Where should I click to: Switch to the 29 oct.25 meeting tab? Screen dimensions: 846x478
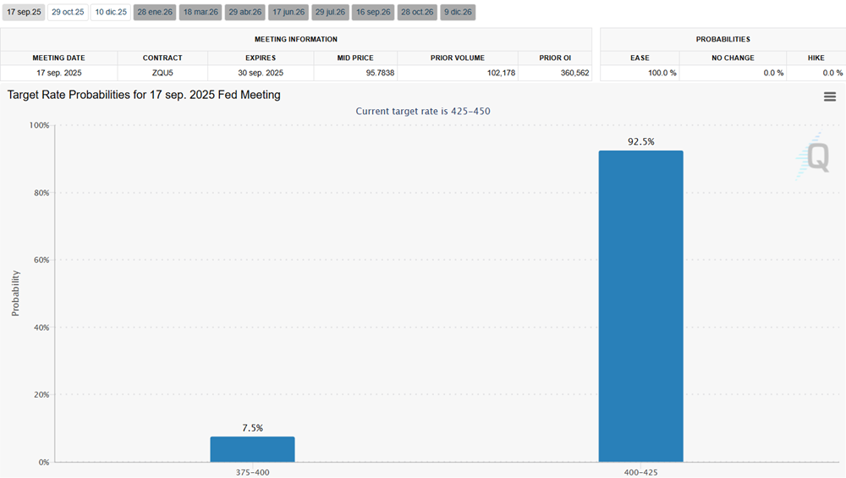(x=68, y=13)
